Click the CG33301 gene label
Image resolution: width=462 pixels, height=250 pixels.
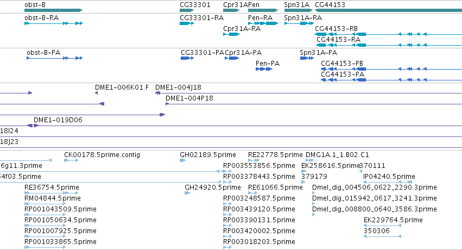coord(195,5)
